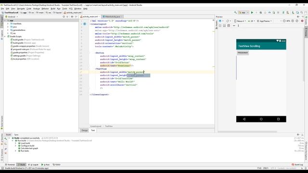Open the AppTheme dropdown in Preview
The image size is (308, 173).
[264, 21]
